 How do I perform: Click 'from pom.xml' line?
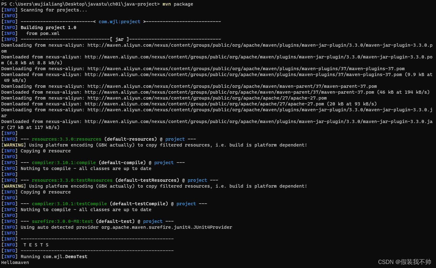click(43, 33)
